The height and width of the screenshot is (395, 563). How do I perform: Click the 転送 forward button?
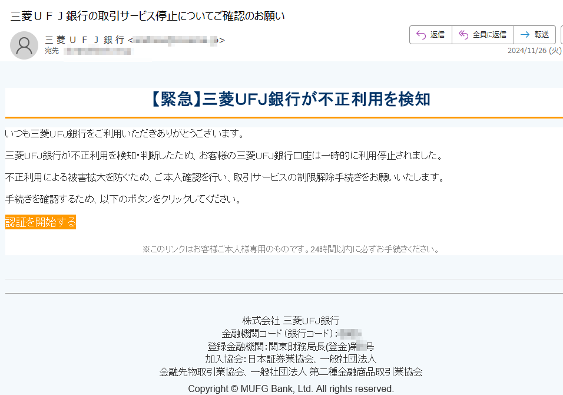point(535,35)
